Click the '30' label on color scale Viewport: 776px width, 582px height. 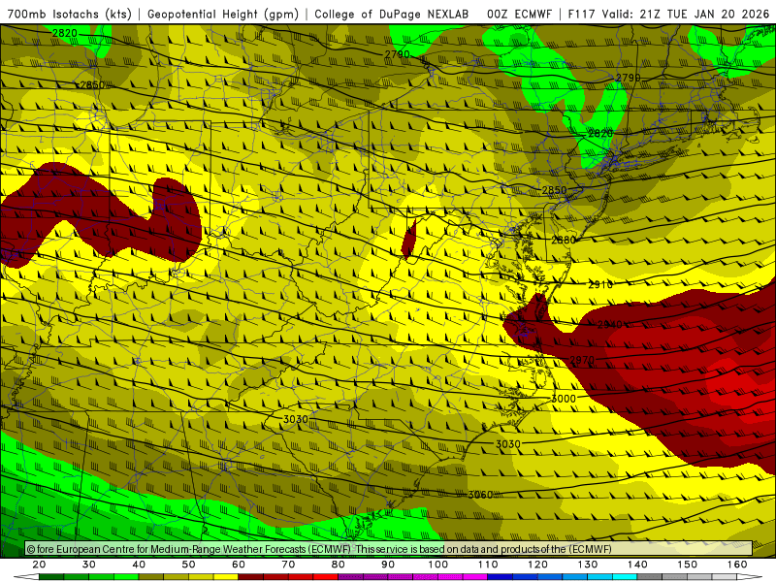pos(88,565)
